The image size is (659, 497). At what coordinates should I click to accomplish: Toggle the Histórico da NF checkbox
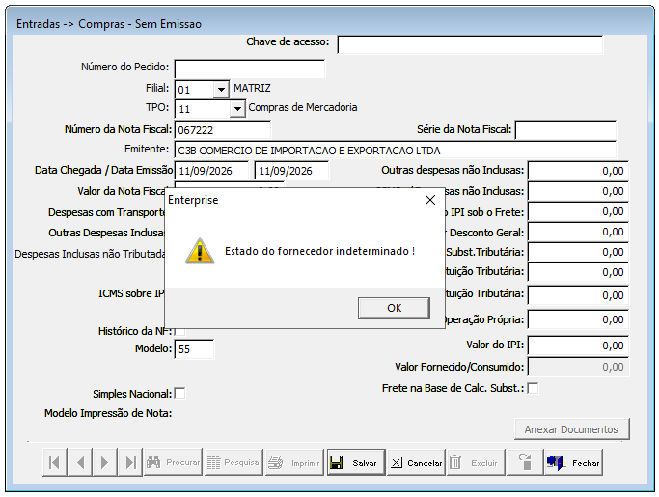pyautogui.click(x=179, y=331)
